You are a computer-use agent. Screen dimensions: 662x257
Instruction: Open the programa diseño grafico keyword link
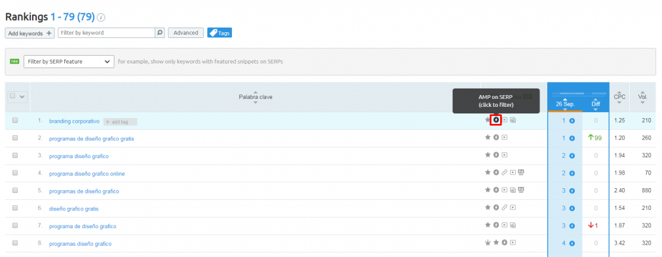pyautogui.click(x=79, y=156)
